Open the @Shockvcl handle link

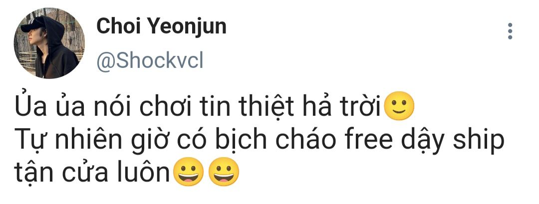(150, 61)
